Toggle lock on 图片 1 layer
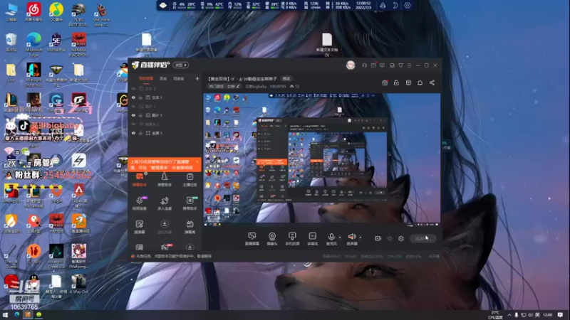The height and width of the screenshot is (320, 570). (x=140, y=115)
